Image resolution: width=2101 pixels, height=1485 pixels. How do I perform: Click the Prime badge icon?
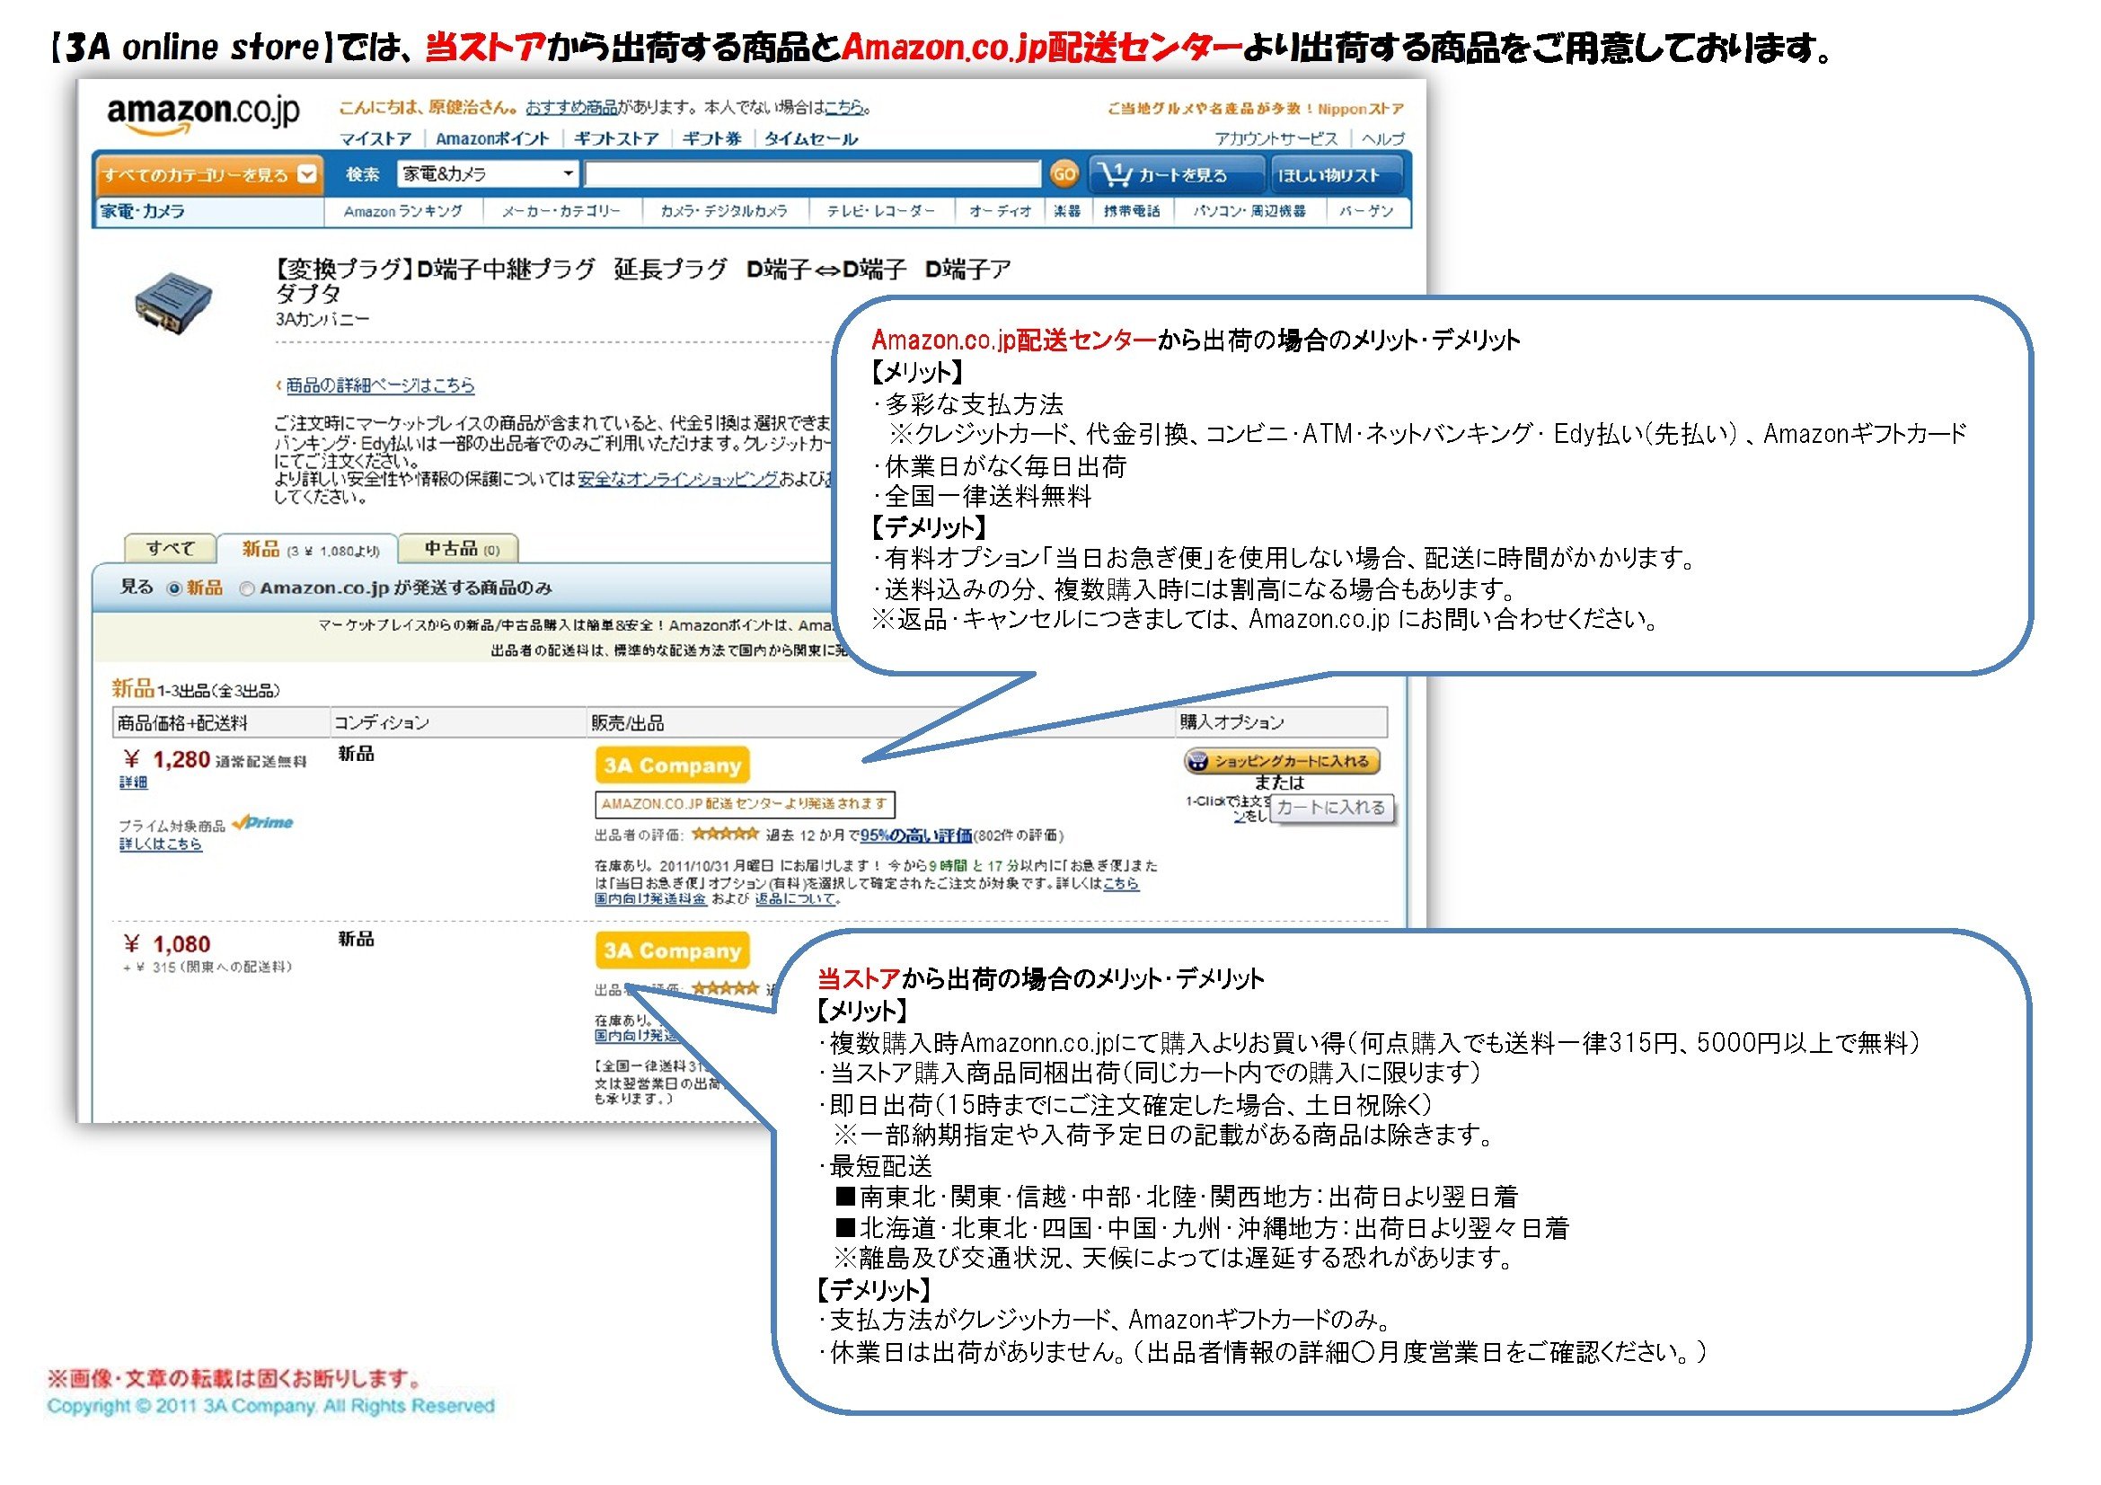click(263, 824)
